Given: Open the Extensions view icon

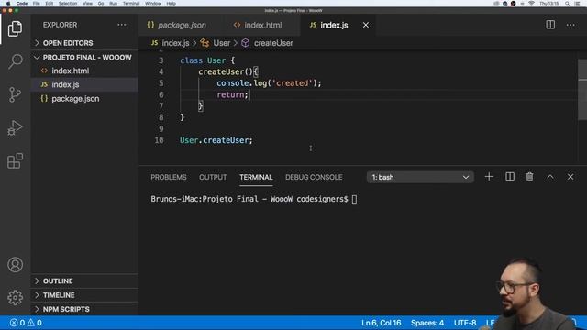Looking at the screenshot, I should (15, 161).
